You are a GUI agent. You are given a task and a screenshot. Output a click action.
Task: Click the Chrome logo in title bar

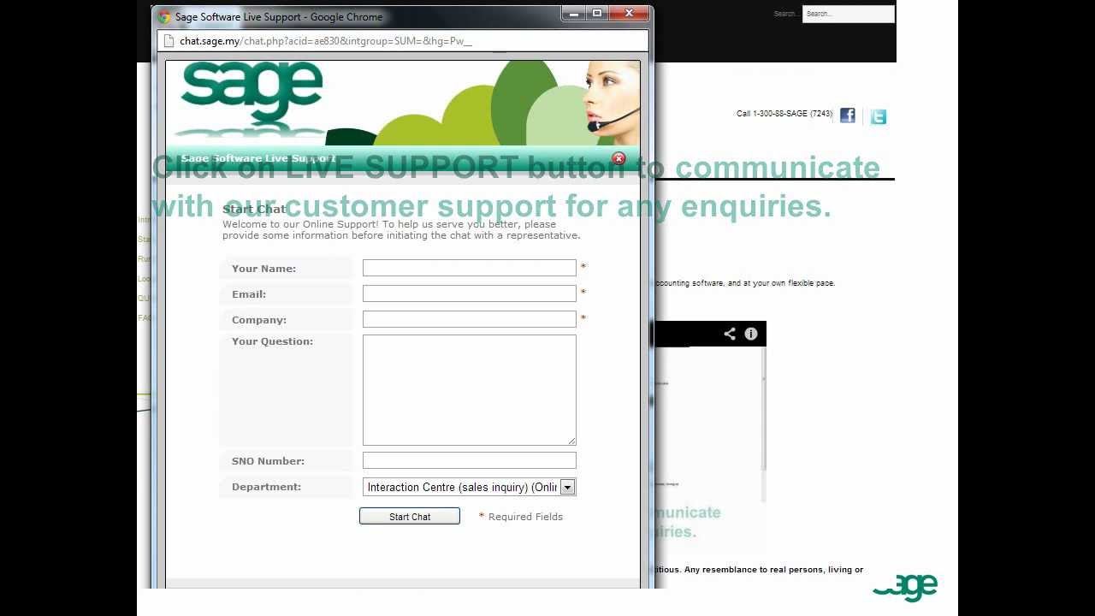coord(164,16)
